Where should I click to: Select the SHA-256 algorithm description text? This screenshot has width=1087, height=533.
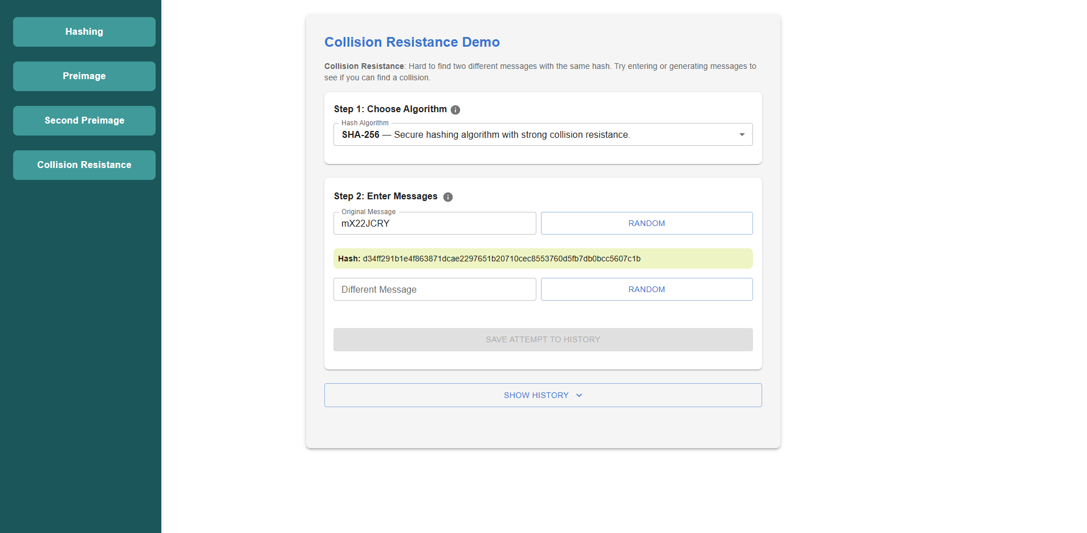[x=511, y=134]
